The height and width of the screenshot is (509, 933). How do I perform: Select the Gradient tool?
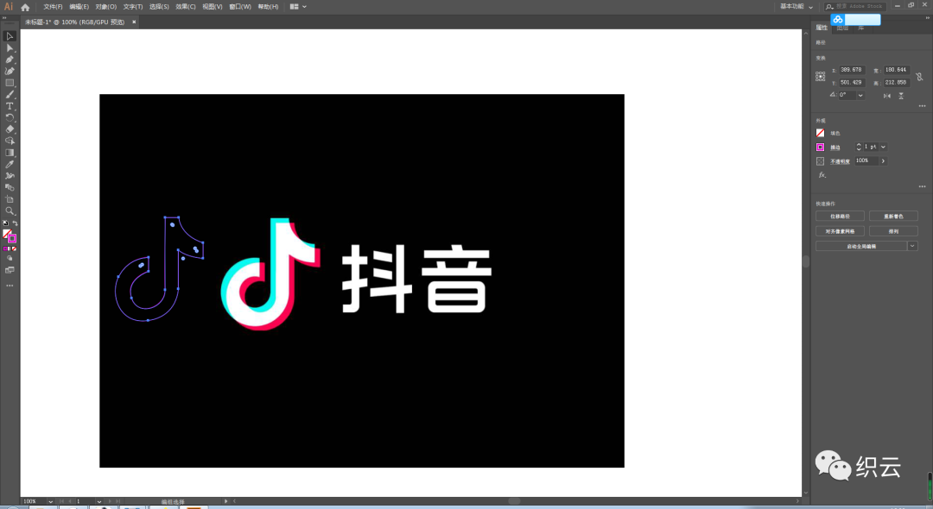(x=10, y=153)
